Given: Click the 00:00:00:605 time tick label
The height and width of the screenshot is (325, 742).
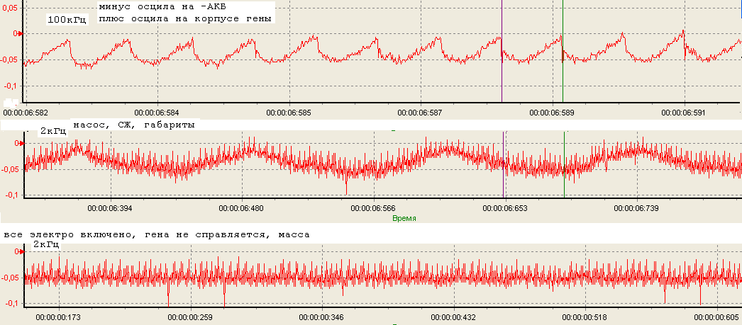Looking at the screenshot, I should coord(718,317).
